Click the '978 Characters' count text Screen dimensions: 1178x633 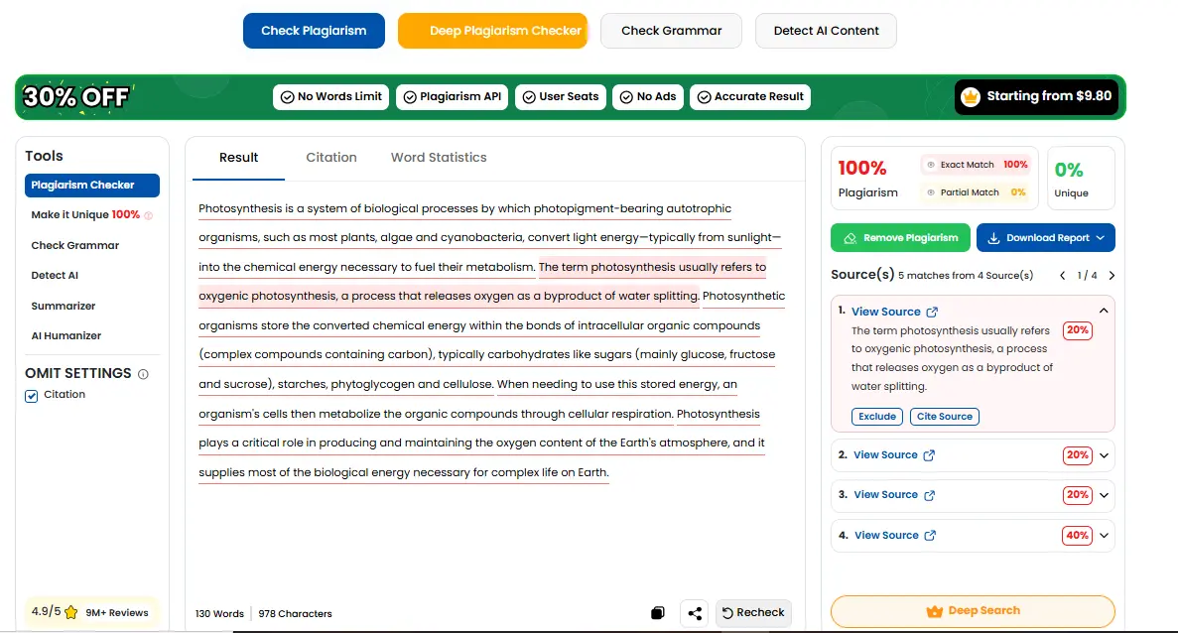click(296, 613)
